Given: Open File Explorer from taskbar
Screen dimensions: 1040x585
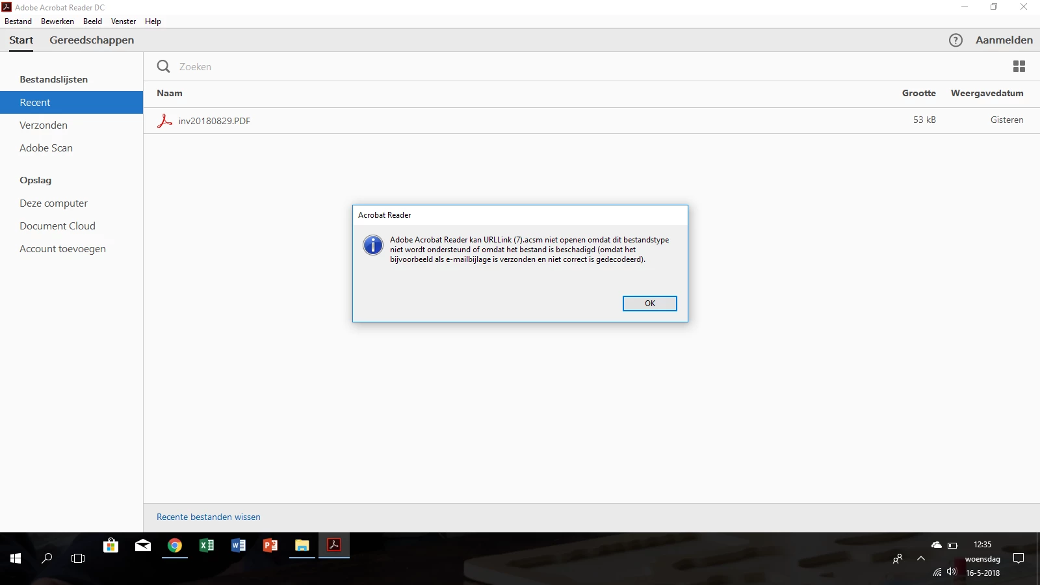Looking at the screenshot, I should [x=302, y=545].
